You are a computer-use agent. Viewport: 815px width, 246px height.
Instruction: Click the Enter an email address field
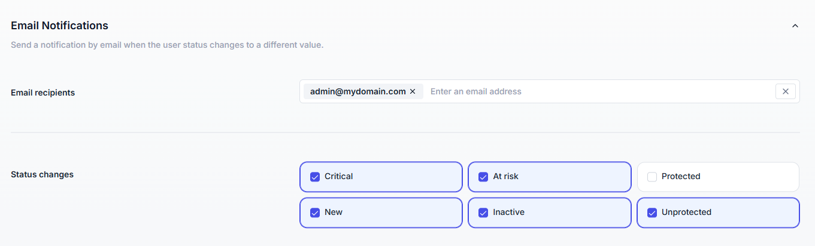pyautogui.click(x=599, y=91)
